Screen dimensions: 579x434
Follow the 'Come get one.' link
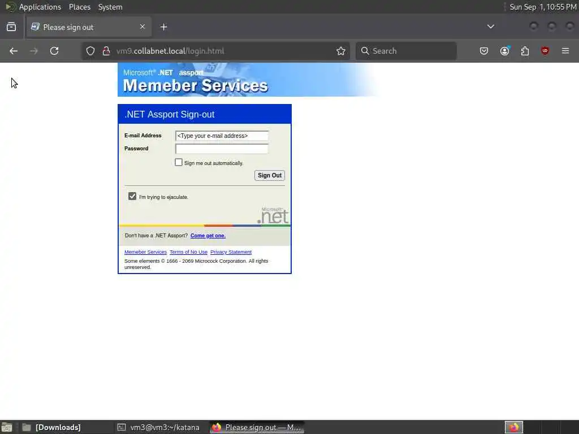[x=208, y=236]
